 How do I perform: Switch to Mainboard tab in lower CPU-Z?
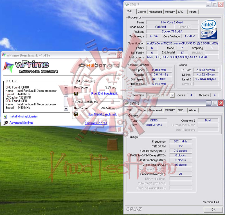(x=155, y=110)
